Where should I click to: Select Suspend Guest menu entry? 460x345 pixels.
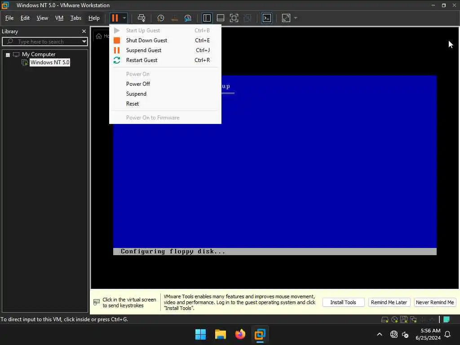pyautogui.click(x=165, y=50)
